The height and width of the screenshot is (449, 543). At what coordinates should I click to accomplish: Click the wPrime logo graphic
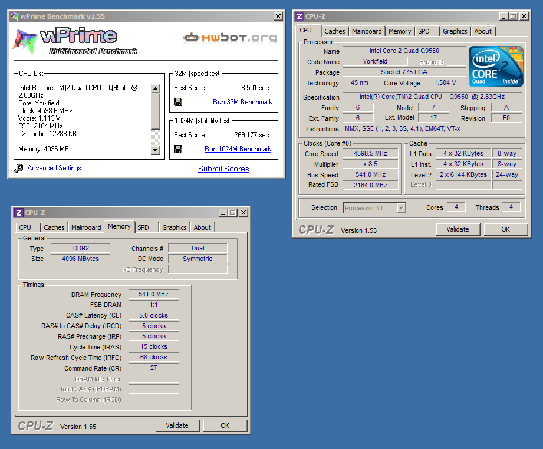pos(74,41)
